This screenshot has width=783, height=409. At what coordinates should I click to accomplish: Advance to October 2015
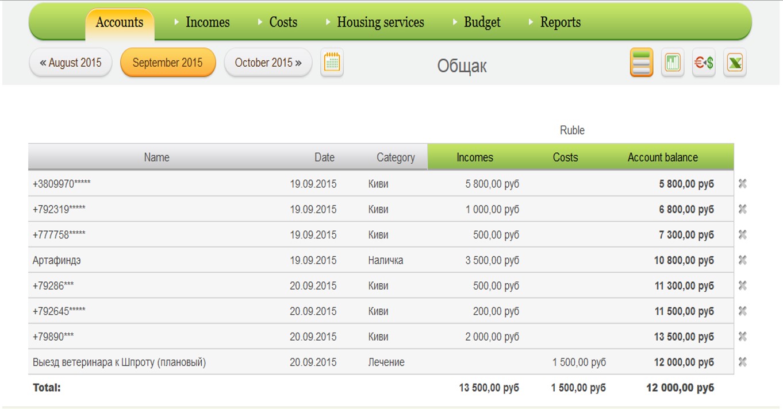[x=268, y=63]
